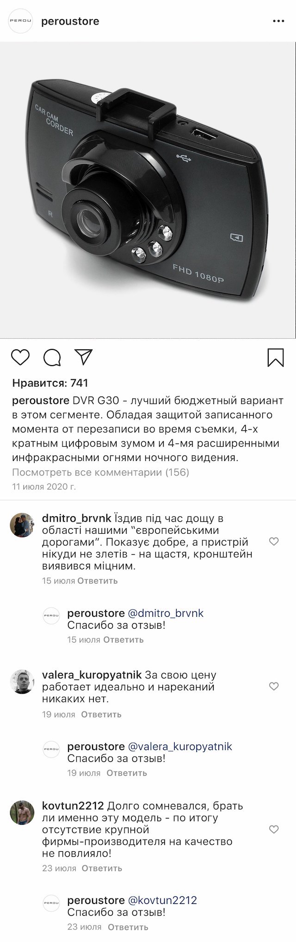The height and width of the screenshot is (942, 296).
Task: Open comments via speech bubble icon
Action: [52, 357]
